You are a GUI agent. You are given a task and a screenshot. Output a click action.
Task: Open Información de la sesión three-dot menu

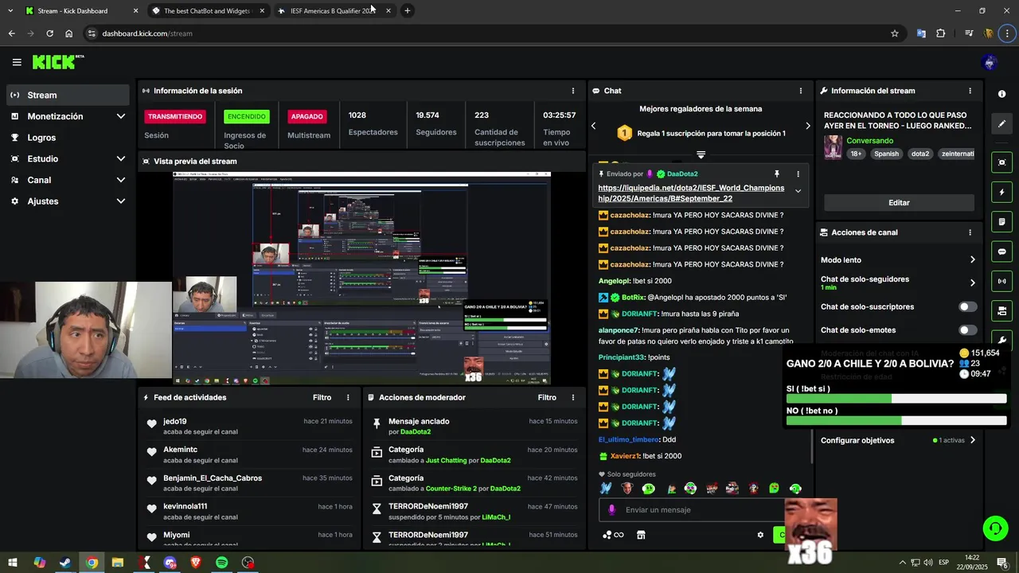point(573,91)
